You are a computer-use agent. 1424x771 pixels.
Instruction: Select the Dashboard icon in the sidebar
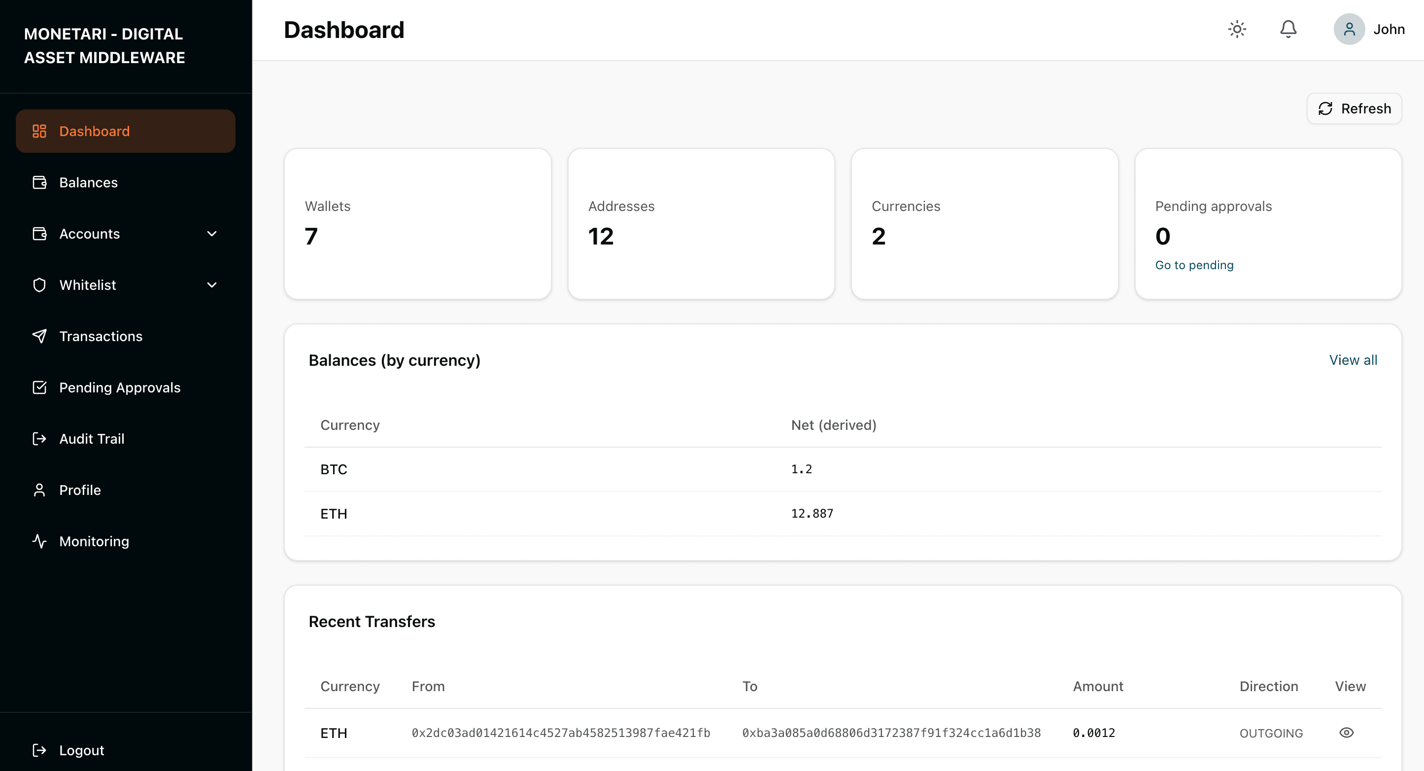point(39,131)
